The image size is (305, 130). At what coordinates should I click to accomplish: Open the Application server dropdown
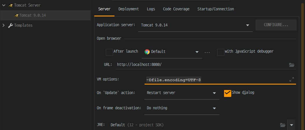point(195,25)
